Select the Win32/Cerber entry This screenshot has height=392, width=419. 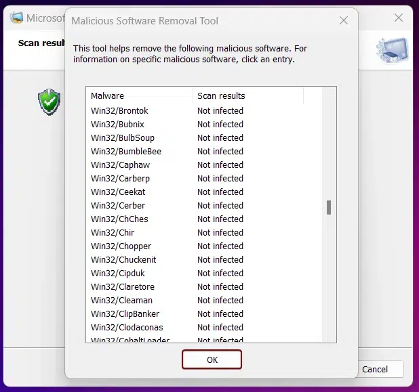118,206
